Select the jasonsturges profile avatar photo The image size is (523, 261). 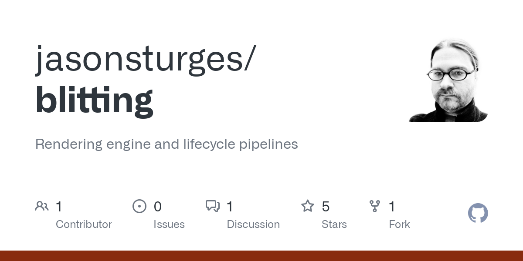[x=448, y=80]
